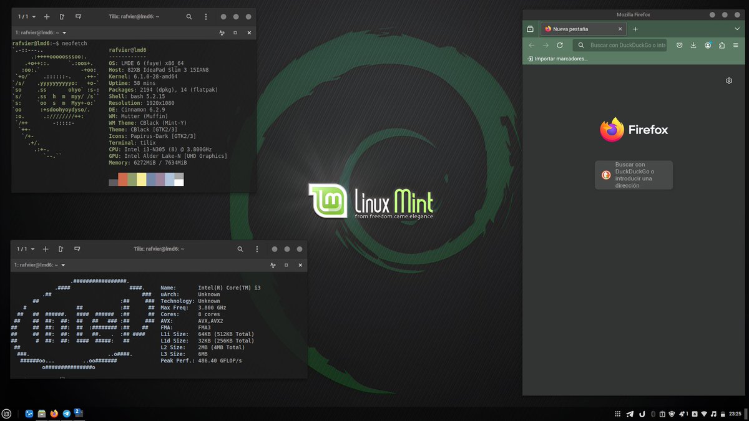Open the shield security tray icon
749x421 pixels.
coord(672,414)
